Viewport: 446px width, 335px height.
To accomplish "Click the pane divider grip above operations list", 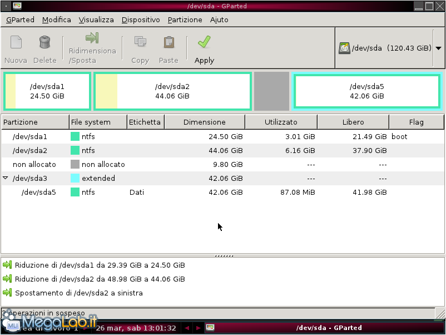I will coord(224,255).
